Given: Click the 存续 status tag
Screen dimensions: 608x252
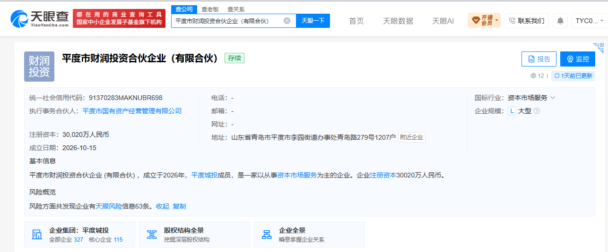Looking at the screenshot, I should (x=234, y=59).
